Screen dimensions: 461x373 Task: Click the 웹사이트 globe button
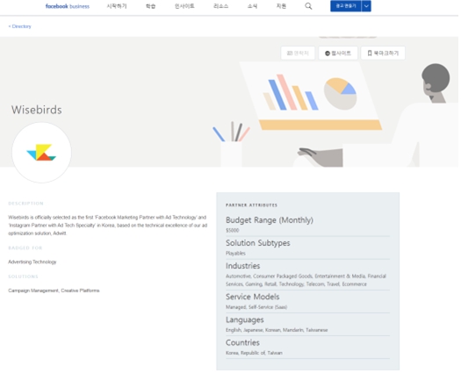pyautogui.click(x=338, y=54)
